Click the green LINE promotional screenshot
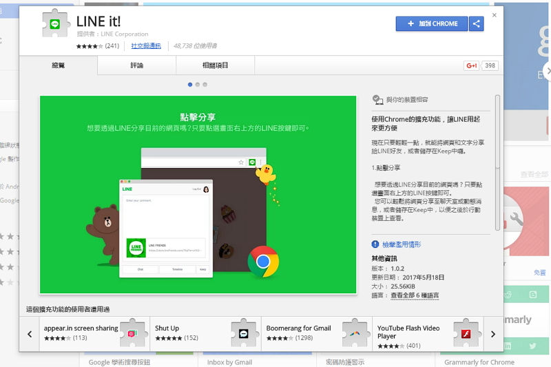 point(198,195)
